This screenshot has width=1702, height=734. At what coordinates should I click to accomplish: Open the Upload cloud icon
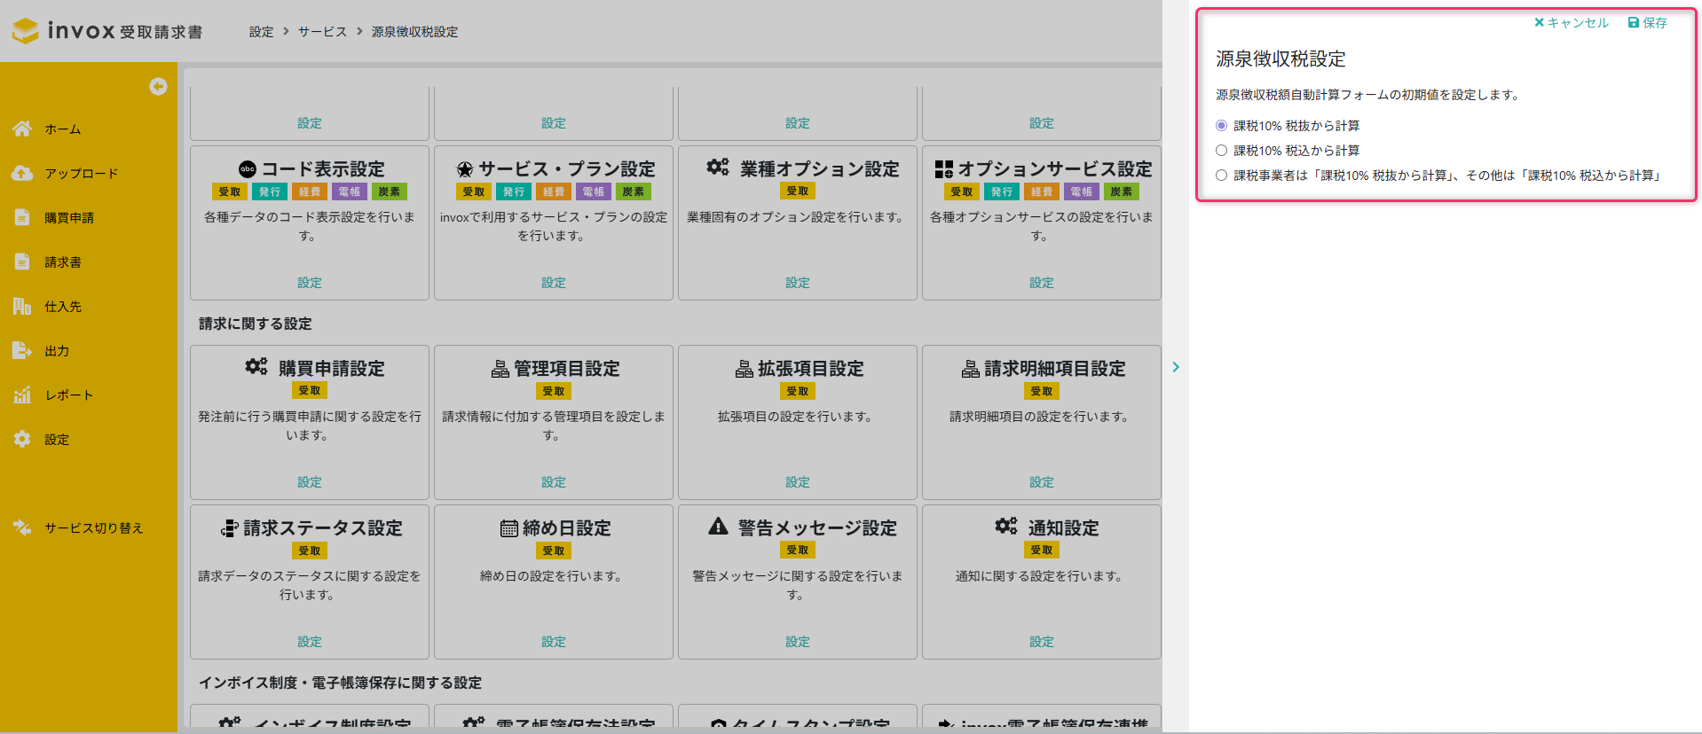tap(22, 173)
